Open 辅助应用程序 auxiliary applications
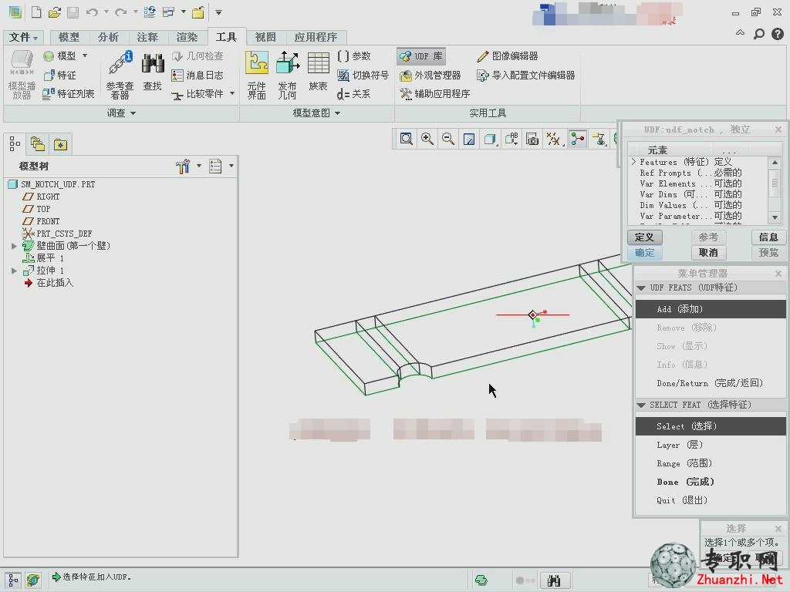Viewport: 790px width, 592px height. (435, 94)
